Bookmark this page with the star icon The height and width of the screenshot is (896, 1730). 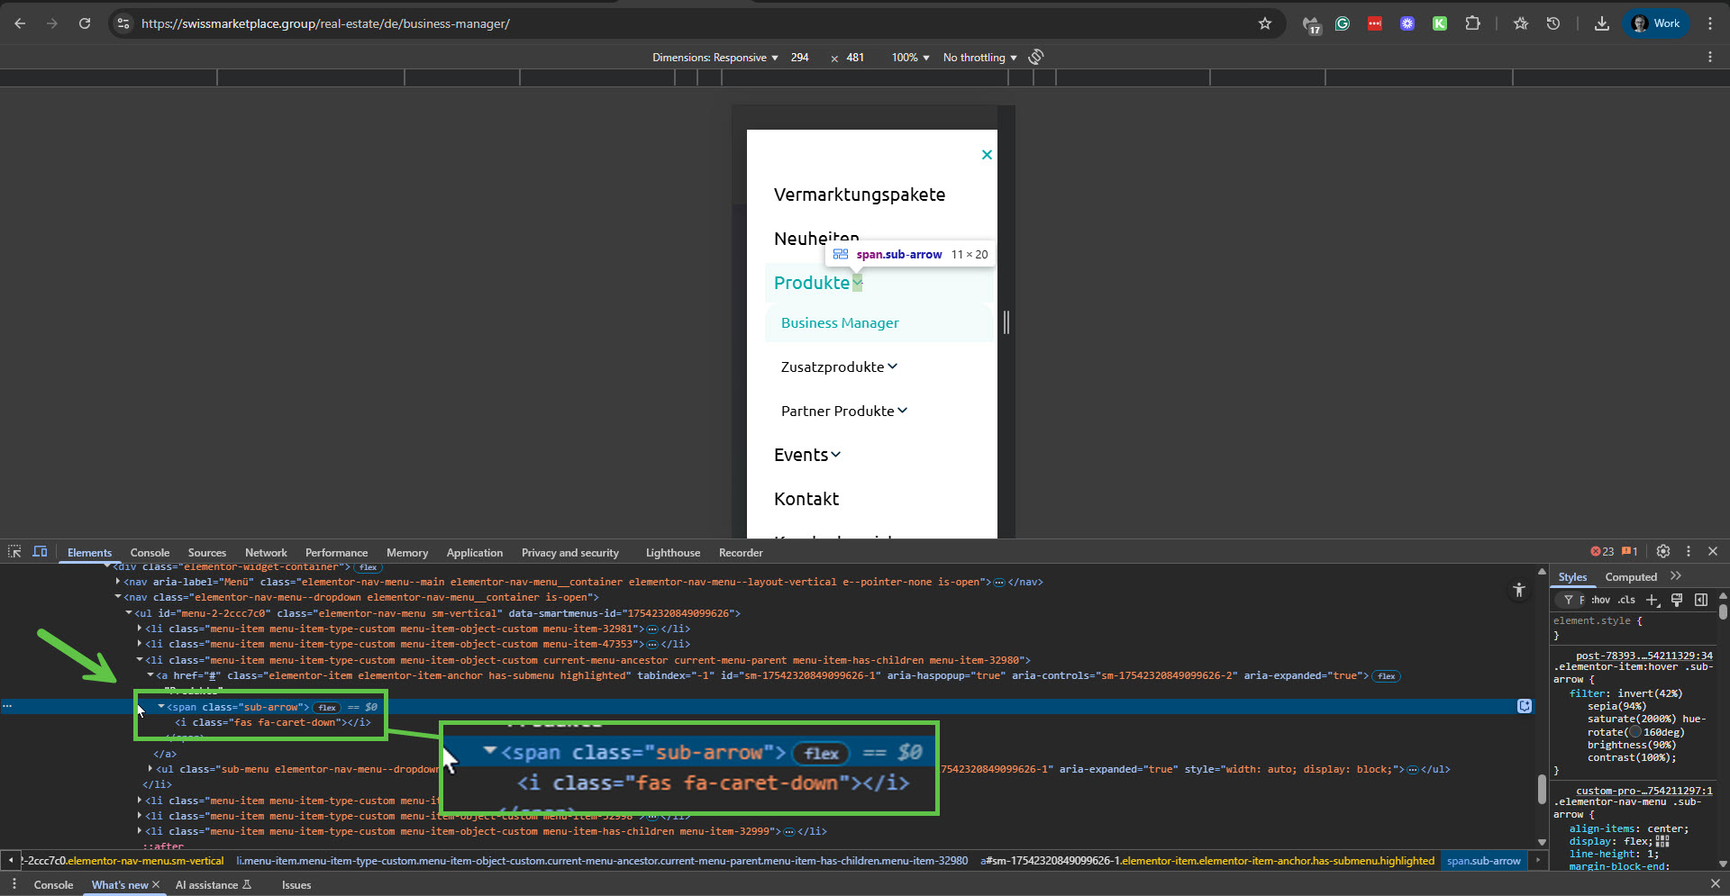[1265, 23]
